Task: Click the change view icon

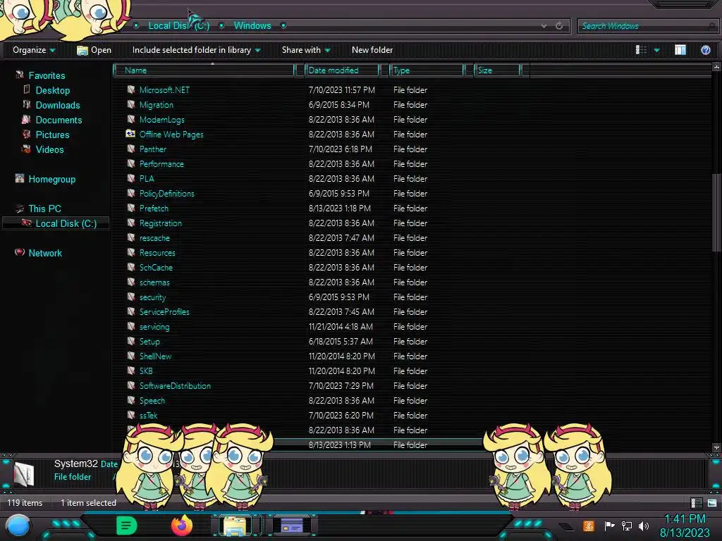Action: (641, 50)
